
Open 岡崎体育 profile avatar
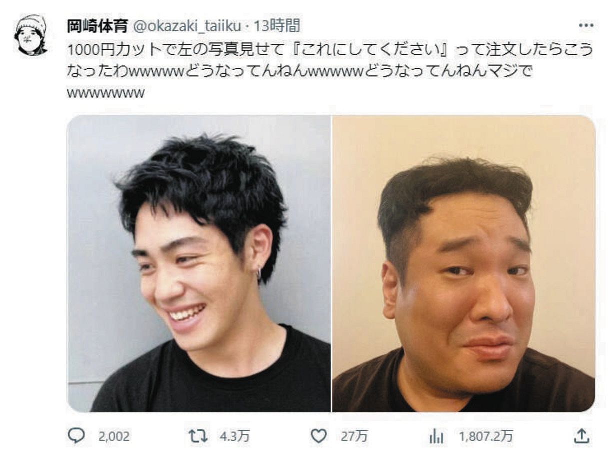pyautogui.click(x=31, y=35)
